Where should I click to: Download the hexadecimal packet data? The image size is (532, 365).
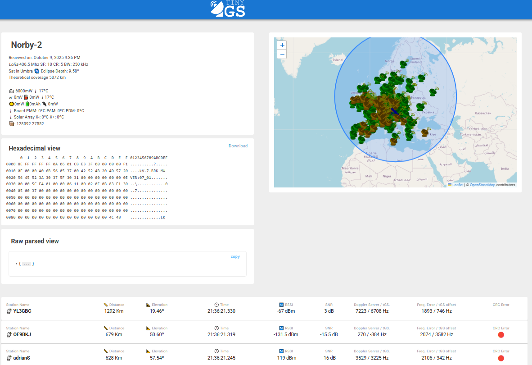tap(238, 146)
